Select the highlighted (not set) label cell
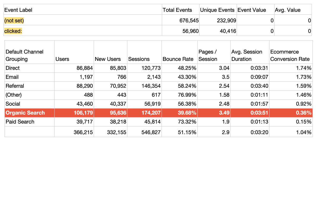The width and height of the screenshot is (316, 200). point(14,21)
